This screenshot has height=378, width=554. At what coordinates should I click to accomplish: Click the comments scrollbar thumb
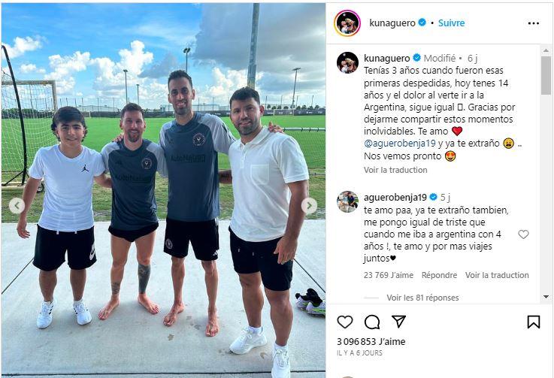pos(546,75)
